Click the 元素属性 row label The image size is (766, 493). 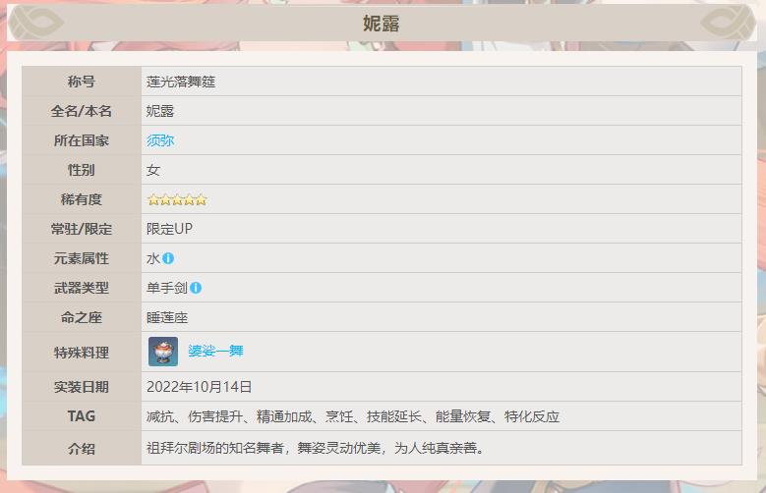(x=81, y=258)
